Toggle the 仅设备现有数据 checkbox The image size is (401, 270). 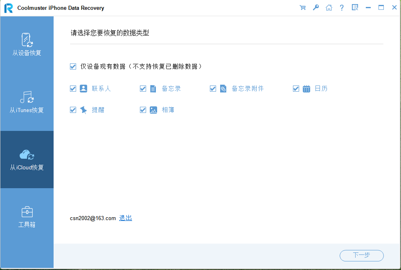click(73, 66)
